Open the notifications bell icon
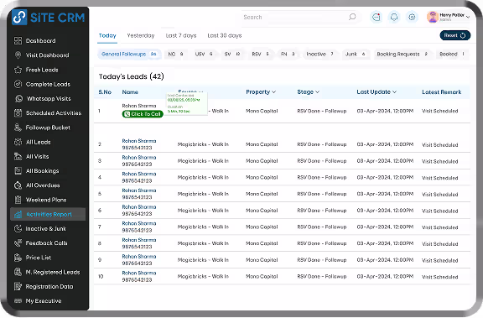The width and height of the screenshot is (483, 318). [394, 18]
